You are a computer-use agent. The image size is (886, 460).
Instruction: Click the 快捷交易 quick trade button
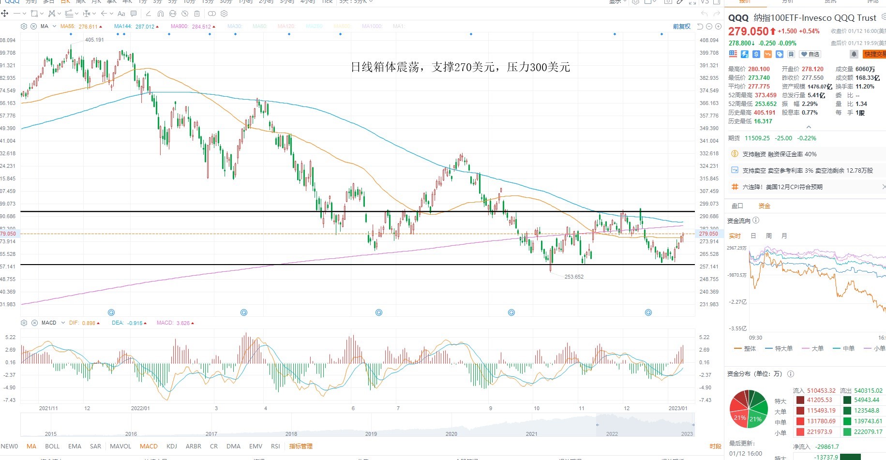(875, 54)
